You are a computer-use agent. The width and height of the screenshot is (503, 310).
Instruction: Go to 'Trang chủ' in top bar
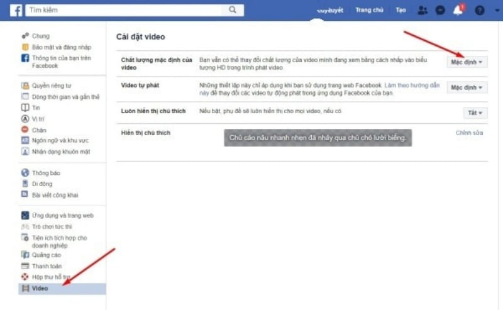368,10
